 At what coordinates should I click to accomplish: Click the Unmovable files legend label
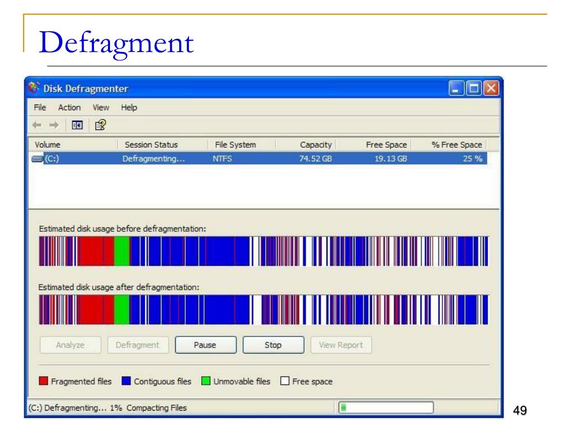pos(242,381)
